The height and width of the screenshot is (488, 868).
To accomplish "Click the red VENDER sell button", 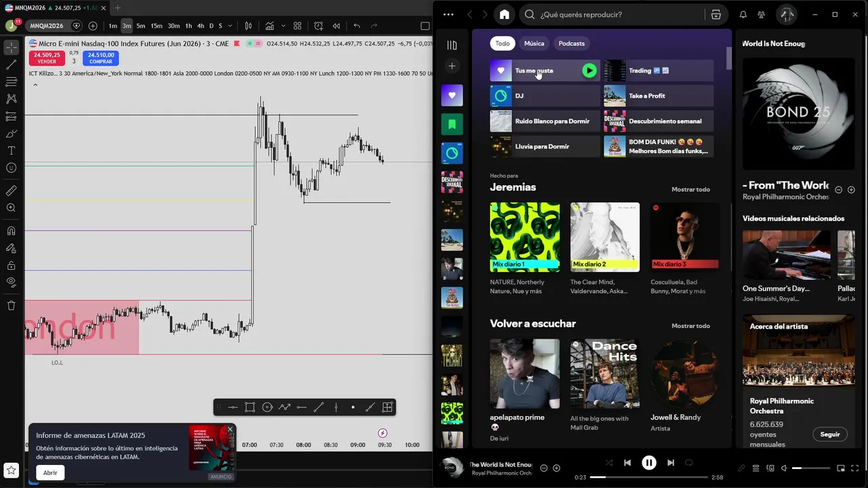I will (47, 58).
